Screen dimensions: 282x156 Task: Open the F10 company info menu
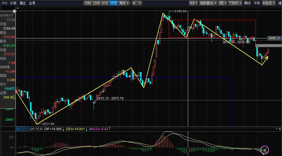(5, 3)
